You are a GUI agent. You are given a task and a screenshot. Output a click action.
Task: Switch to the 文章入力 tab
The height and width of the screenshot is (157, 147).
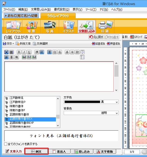tap(13, 151)
